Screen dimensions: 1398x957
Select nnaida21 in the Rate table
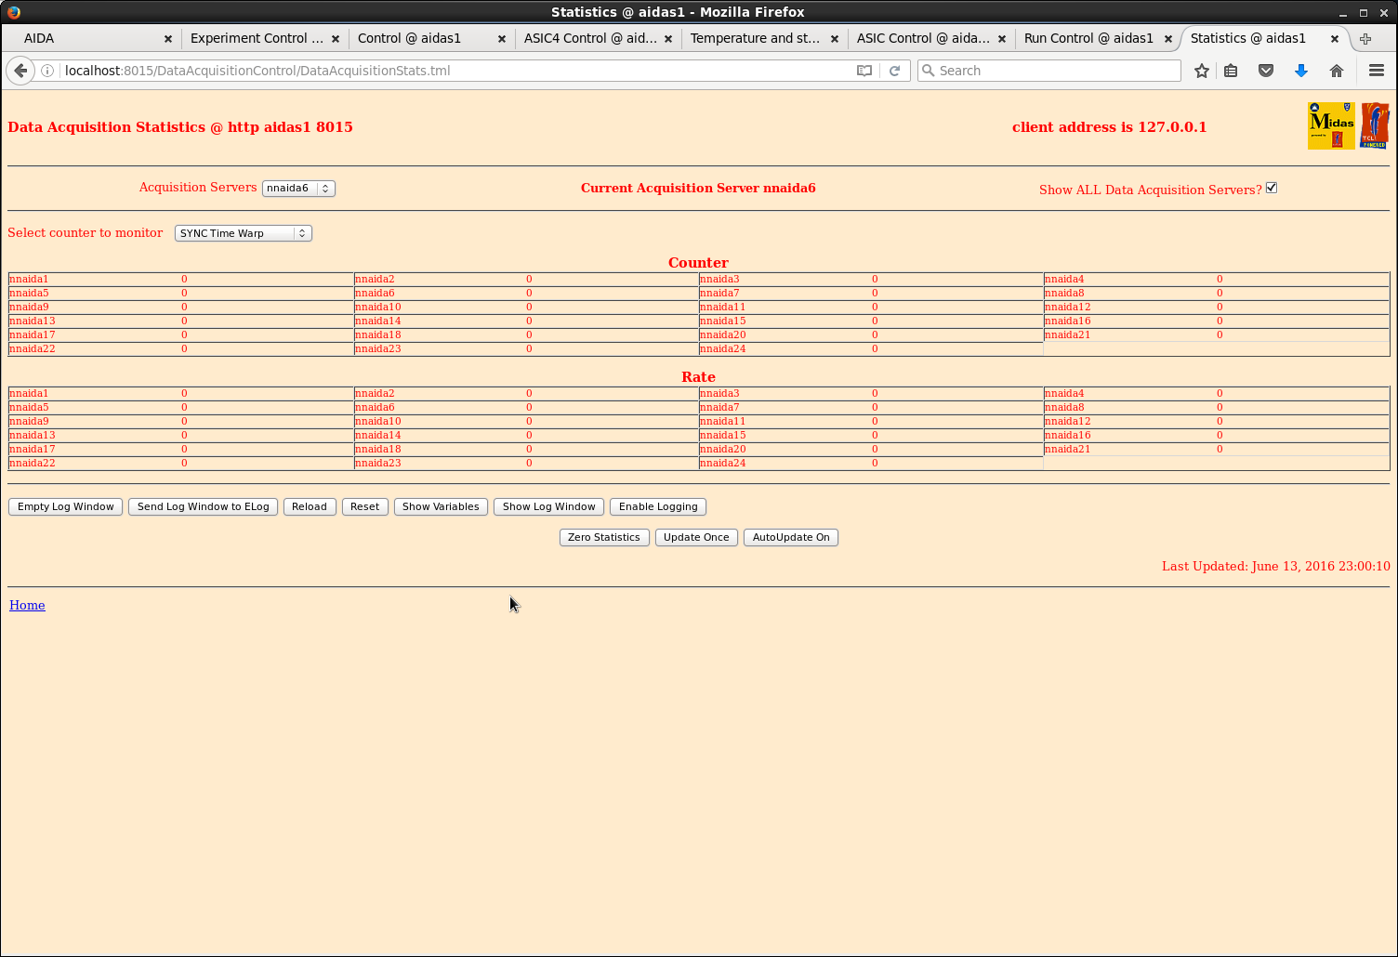[1067, 450]
